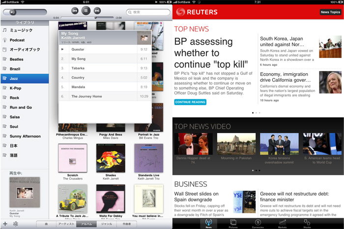
Task: Select the Beatles playlist
Action: (25, 59)
